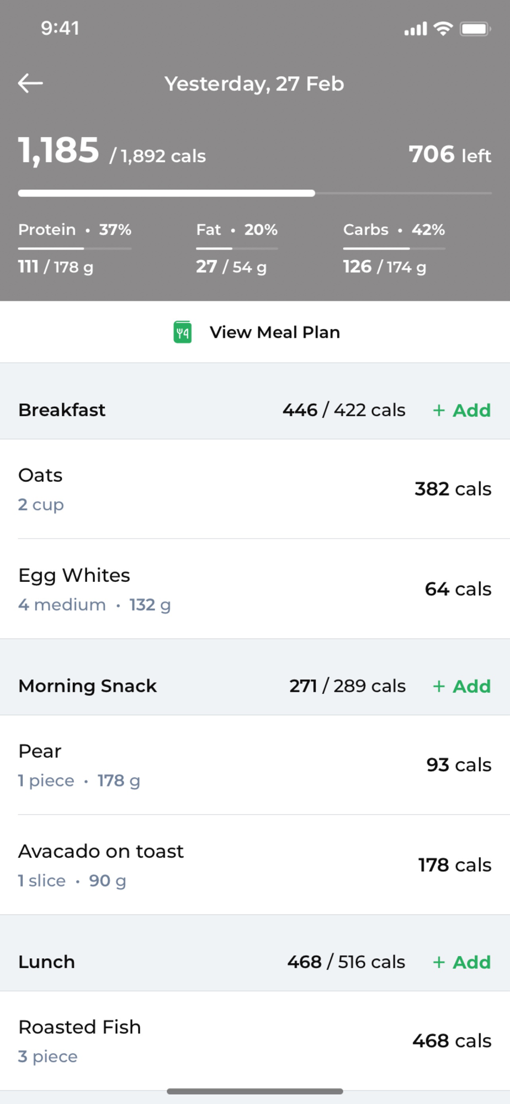Tap the calorie progress bar
This screenshot has width=510, height=1104.
tap(254, 193)
